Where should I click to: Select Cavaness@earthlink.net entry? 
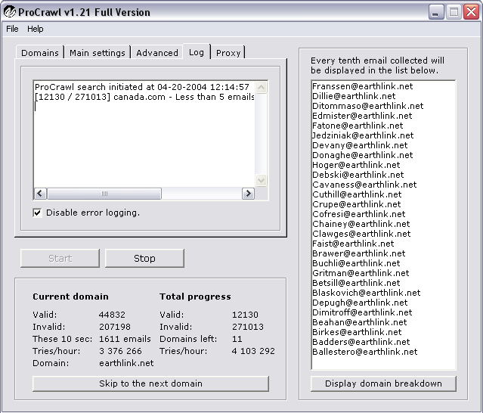[x=364, y=185]
